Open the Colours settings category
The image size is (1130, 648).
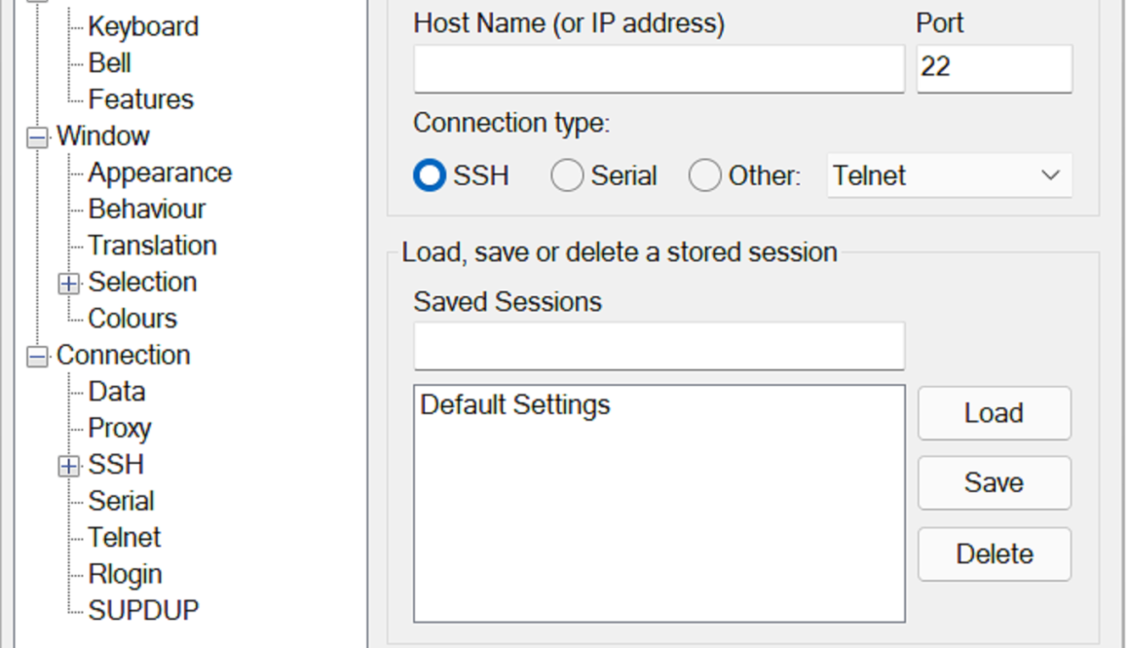132,319
